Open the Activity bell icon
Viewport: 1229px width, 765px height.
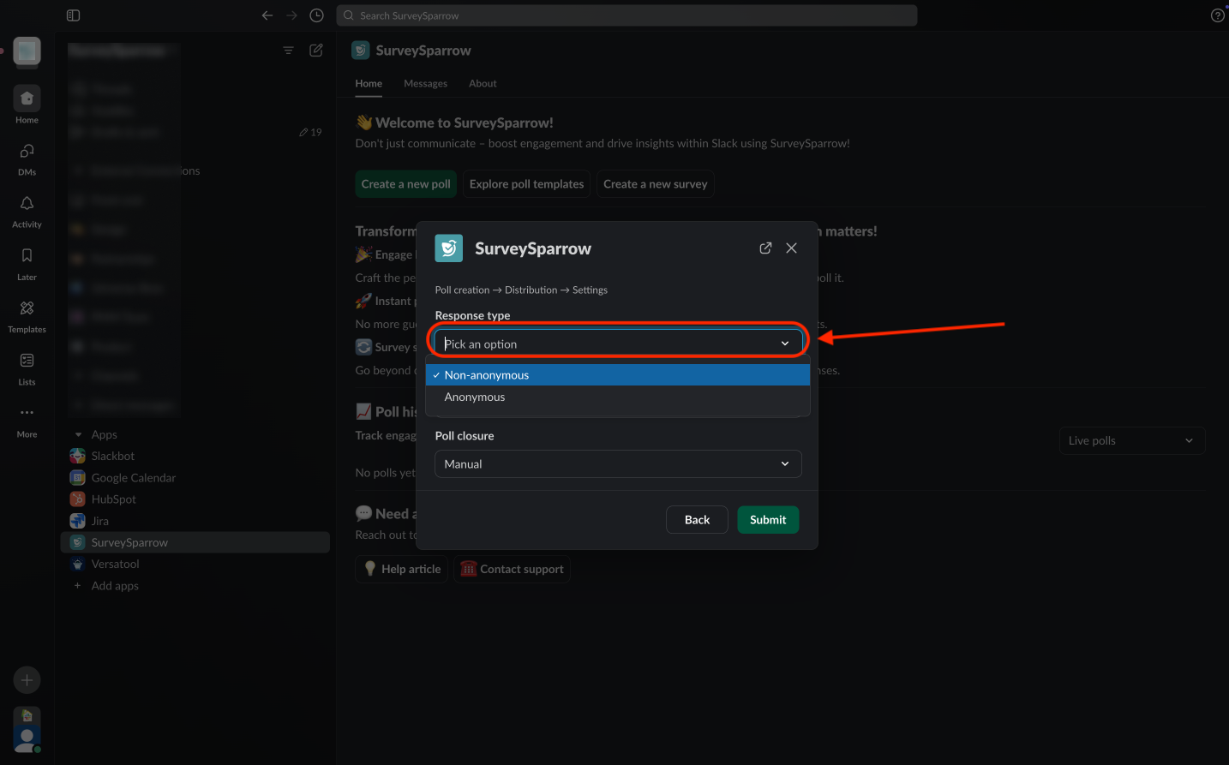point(27,204)
